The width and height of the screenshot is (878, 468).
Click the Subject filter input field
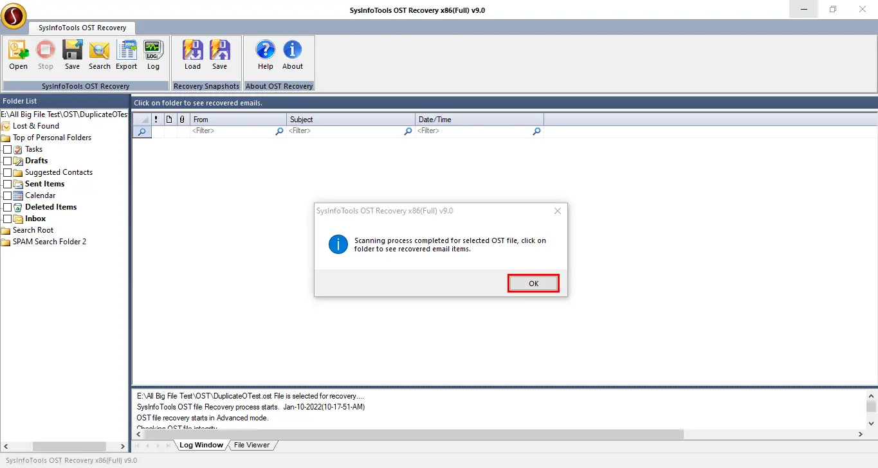[x=345, y=131]
